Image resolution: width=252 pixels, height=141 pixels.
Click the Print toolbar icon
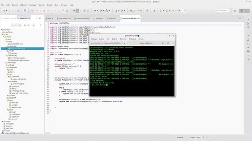tap(19, 11)
